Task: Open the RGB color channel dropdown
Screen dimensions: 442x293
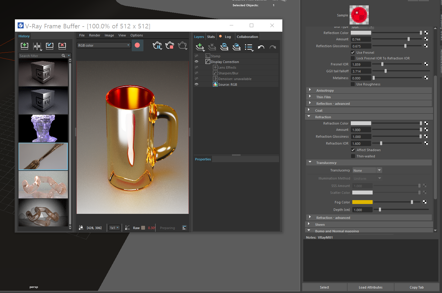Action: 104,45
